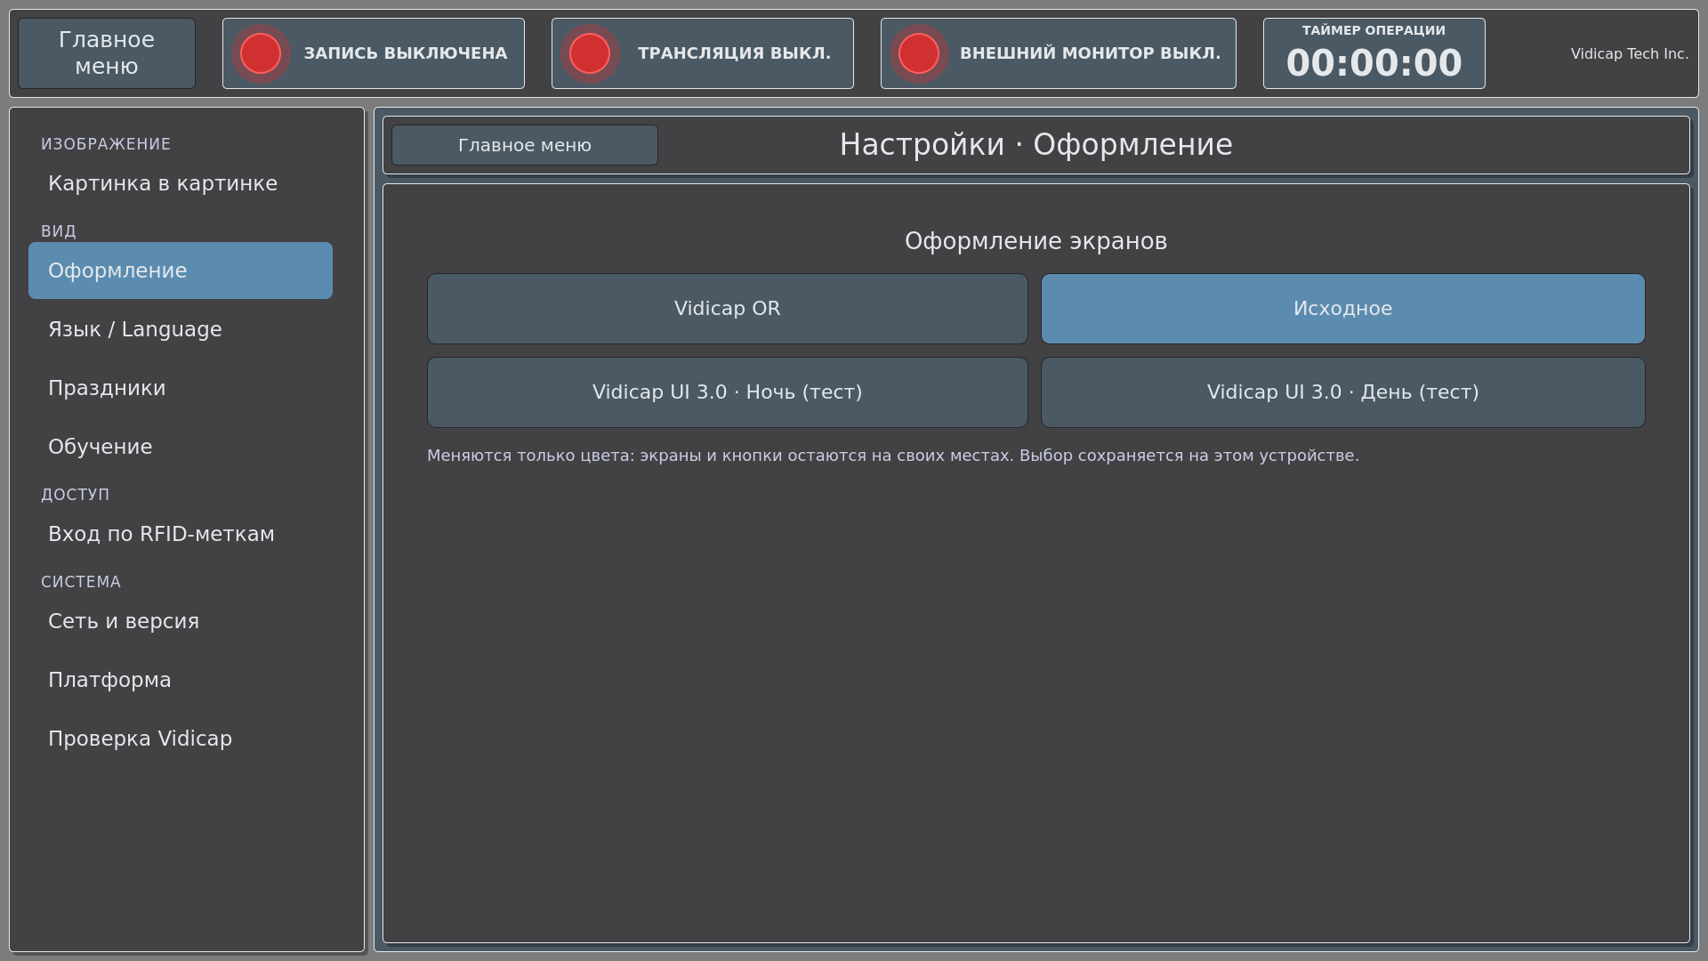Click the 'Меняются только цвета' hint text
1708x961 pixels.
893,456
